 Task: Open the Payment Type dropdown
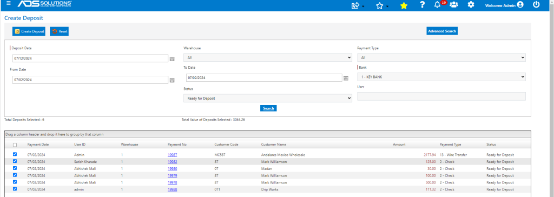(x=441, y=57)
